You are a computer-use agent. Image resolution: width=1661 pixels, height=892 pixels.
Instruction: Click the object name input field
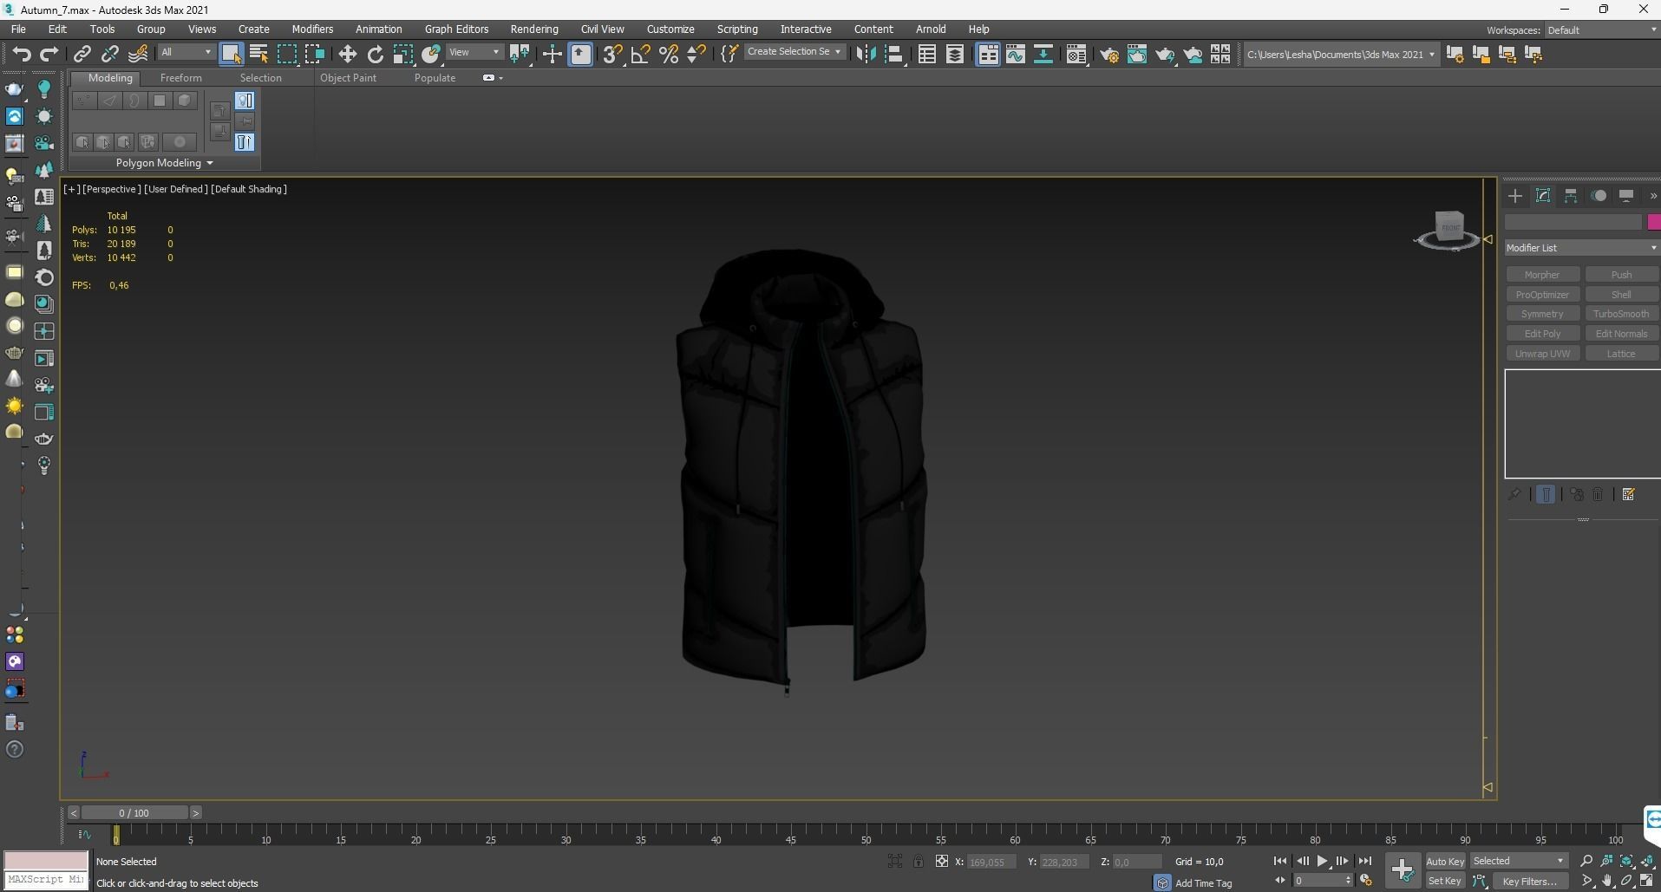click(1573, 223)
